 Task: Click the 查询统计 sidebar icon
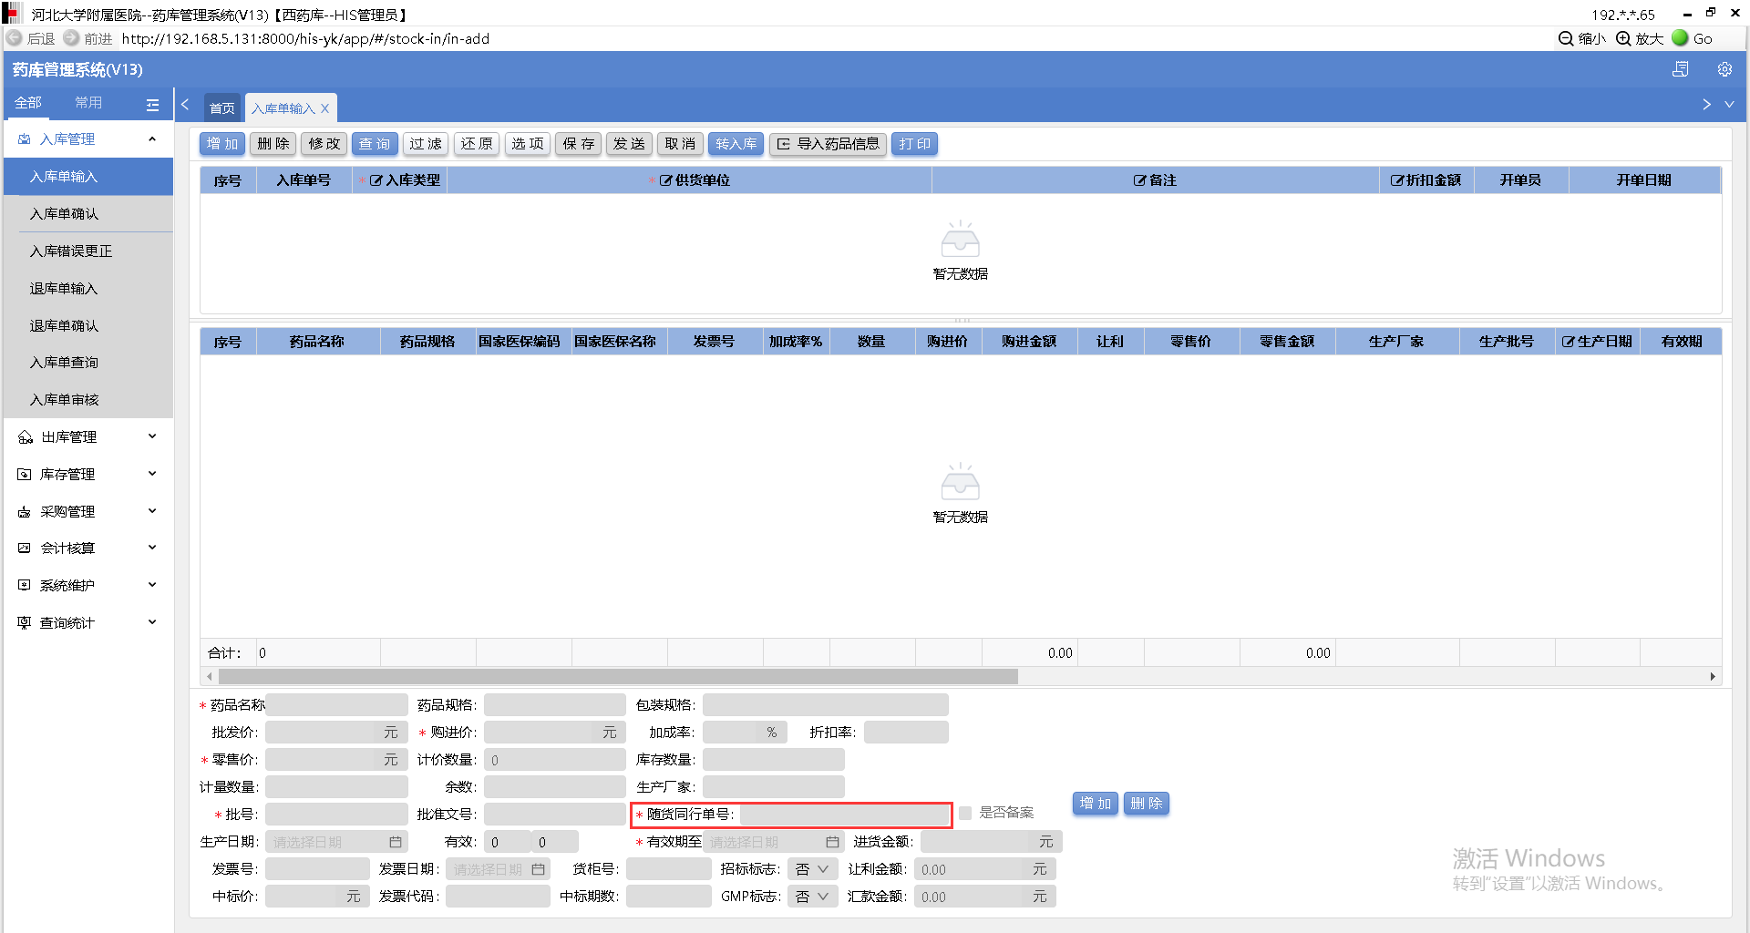(x=25, y=622)
